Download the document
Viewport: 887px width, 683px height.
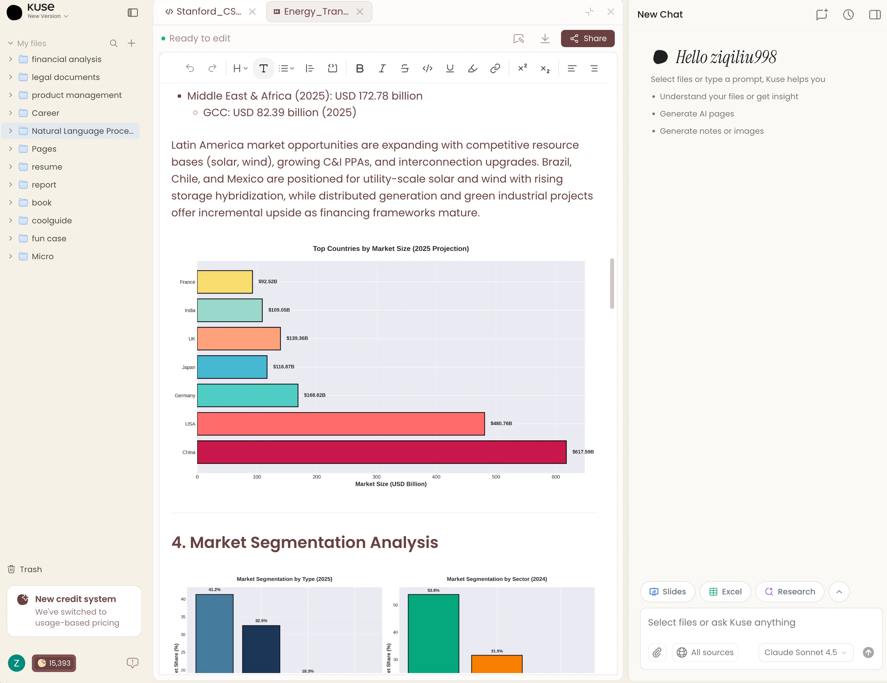[545, 38]
